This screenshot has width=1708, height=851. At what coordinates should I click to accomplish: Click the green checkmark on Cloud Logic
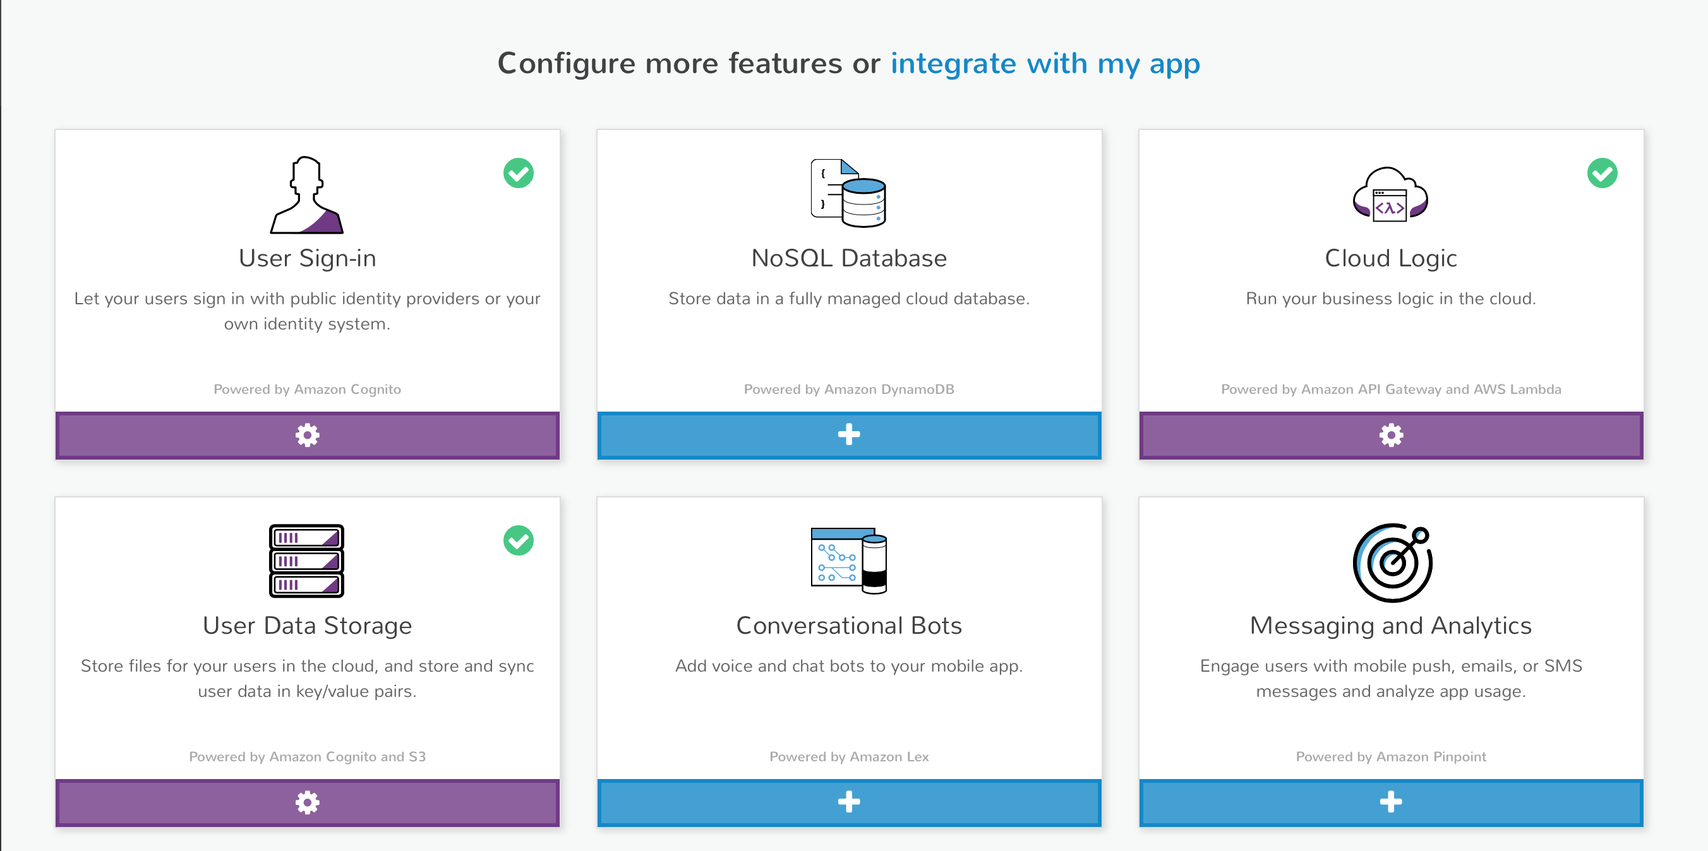tap(1603, 173)
